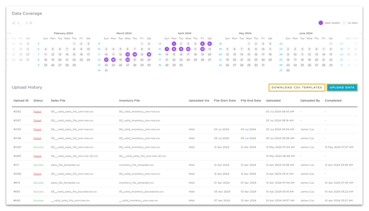Click upload ID #645
Image resolution: width=369 pixels, height=211 pixels.
(17, 201)
